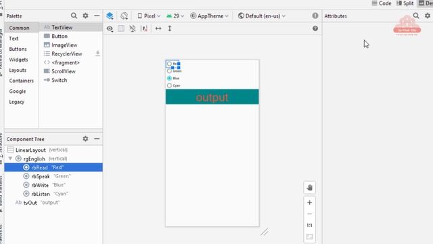Set zoom to 1:1
The image size is (433, 244).
(x=309, y=225)
